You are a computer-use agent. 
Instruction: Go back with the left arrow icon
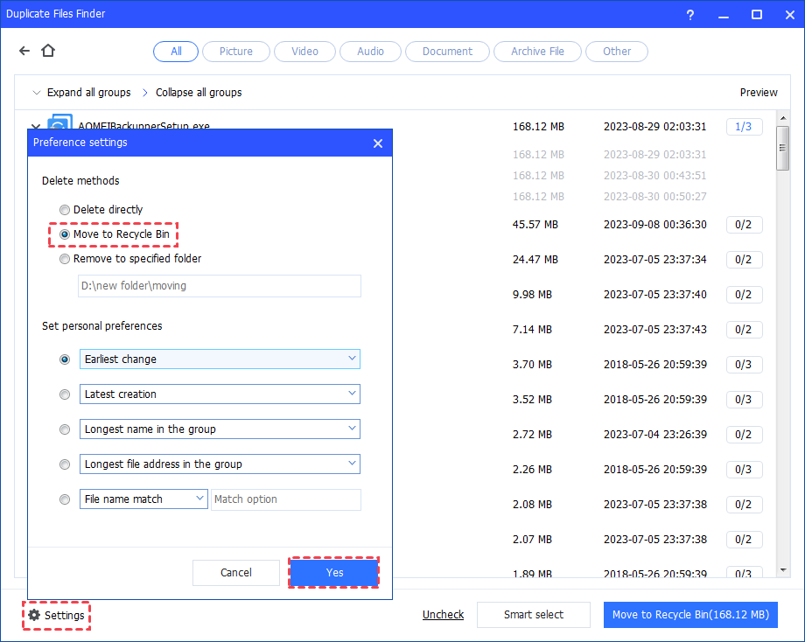point(24,51)
